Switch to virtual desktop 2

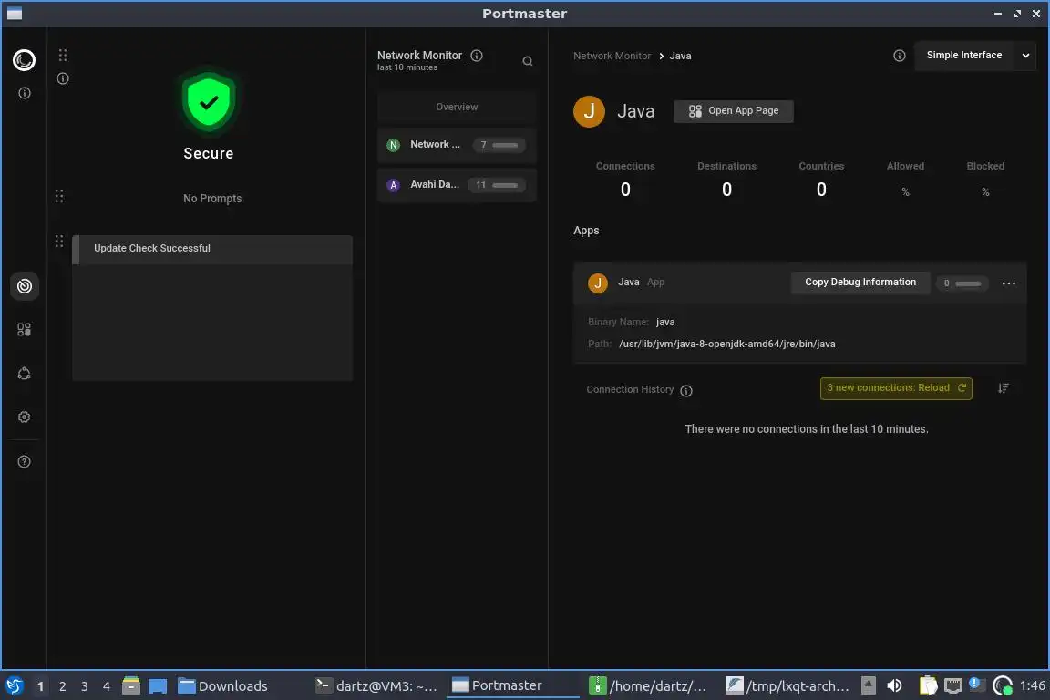click(62, 686)
